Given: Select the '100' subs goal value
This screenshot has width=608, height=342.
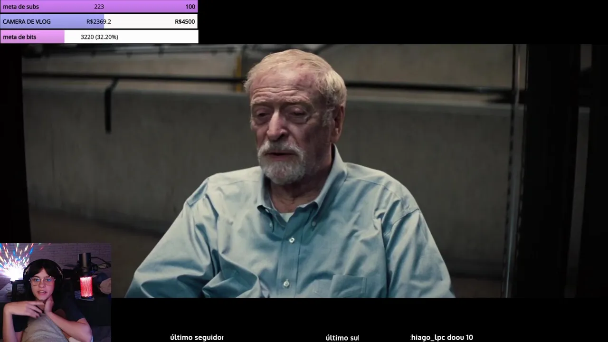Looking at the screenshot, I should (190, 7).
